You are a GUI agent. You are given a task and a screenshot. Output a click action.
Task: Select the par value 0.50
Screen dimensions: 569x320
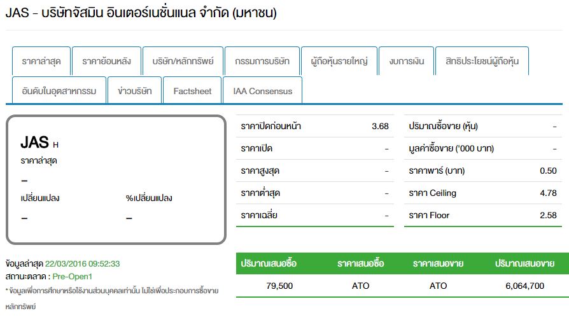pyautogui.click(x=548, y=171)
